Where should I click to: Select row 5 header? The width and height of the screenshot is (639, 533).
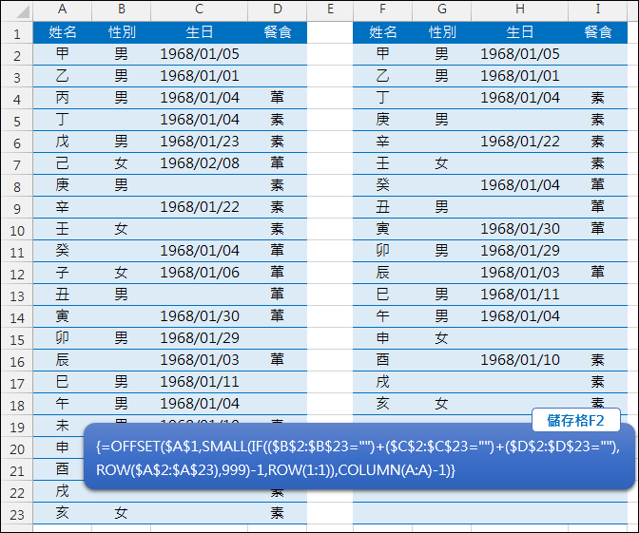(x=17, y=120)
